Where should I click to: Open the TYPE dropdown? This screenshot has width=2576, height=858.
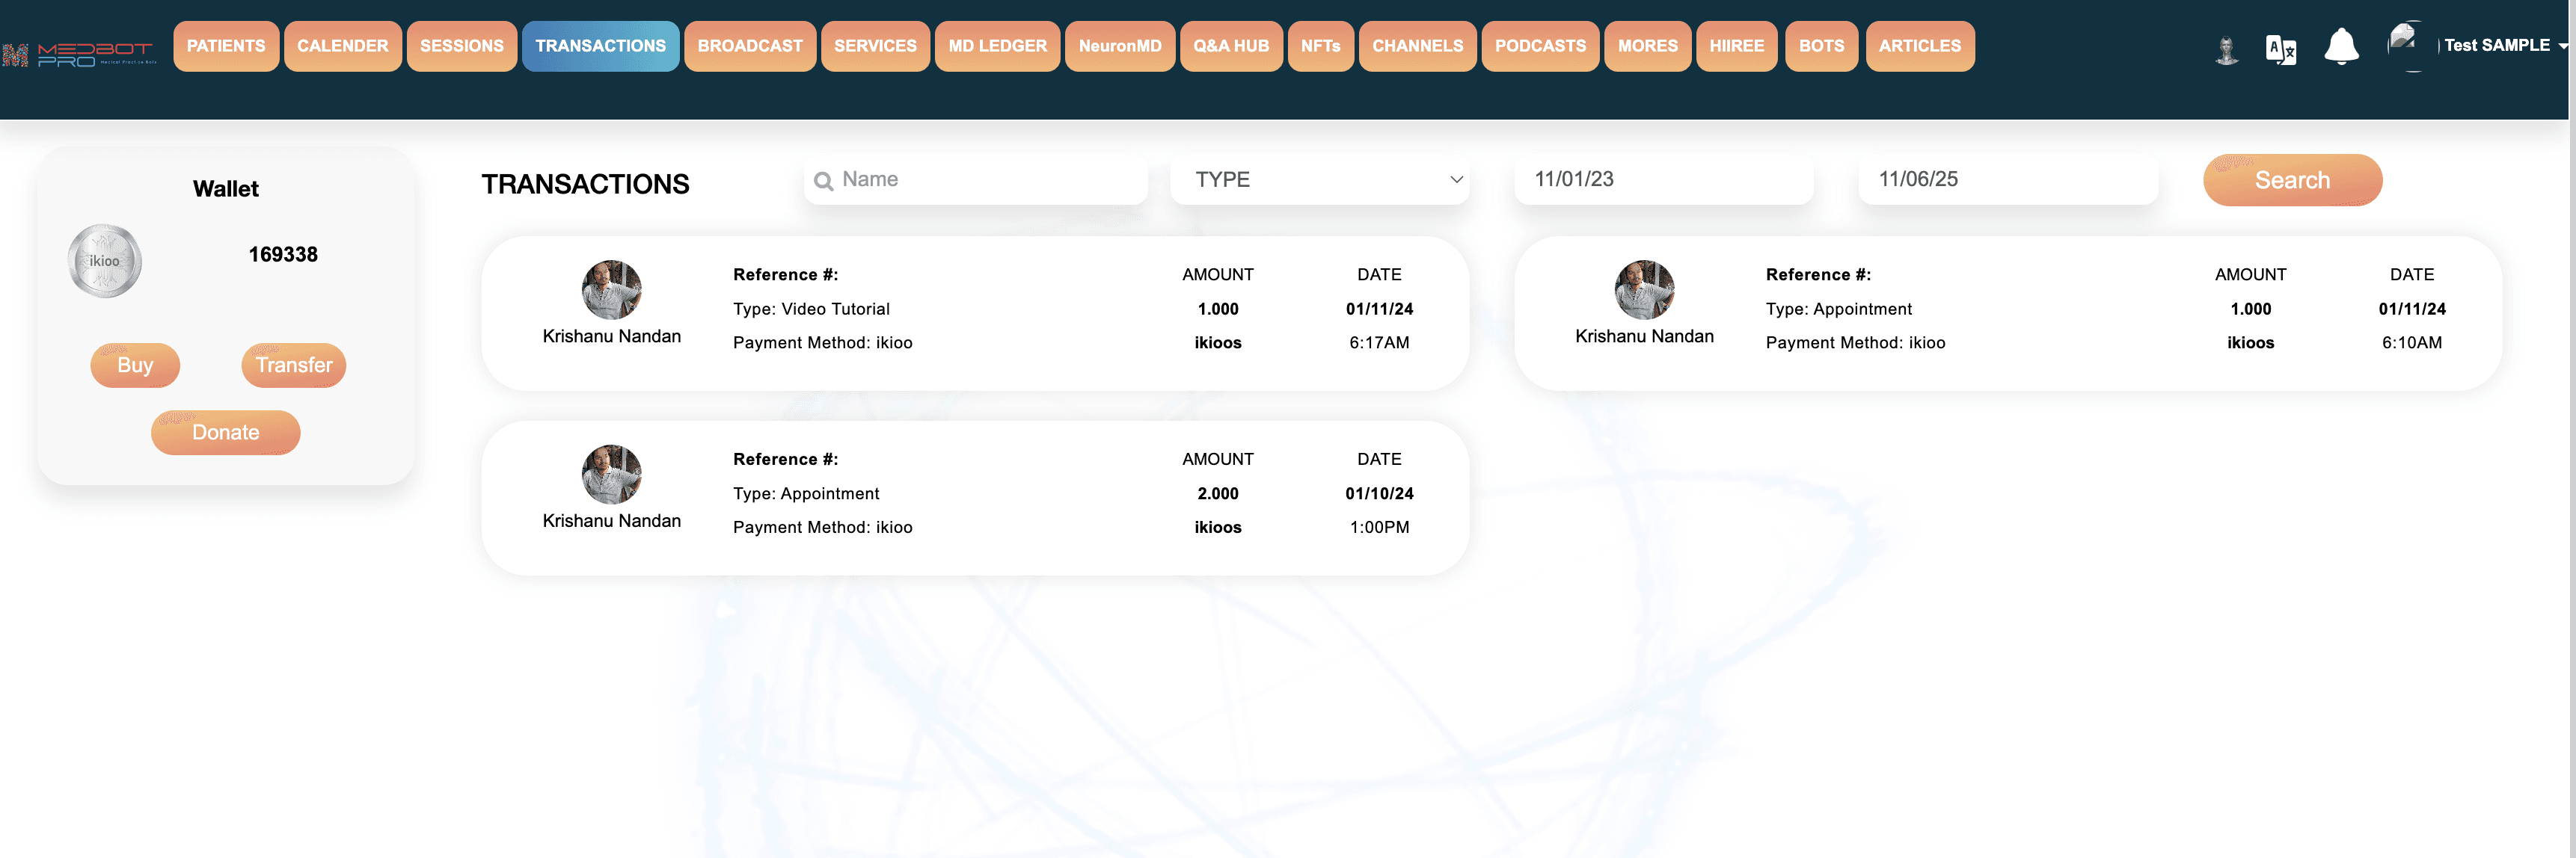[1320, 180]
